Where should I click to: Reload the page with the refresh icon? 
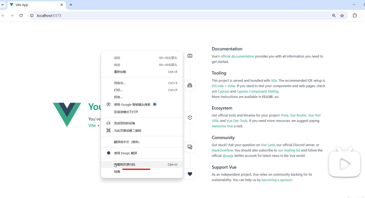(21, 16)
